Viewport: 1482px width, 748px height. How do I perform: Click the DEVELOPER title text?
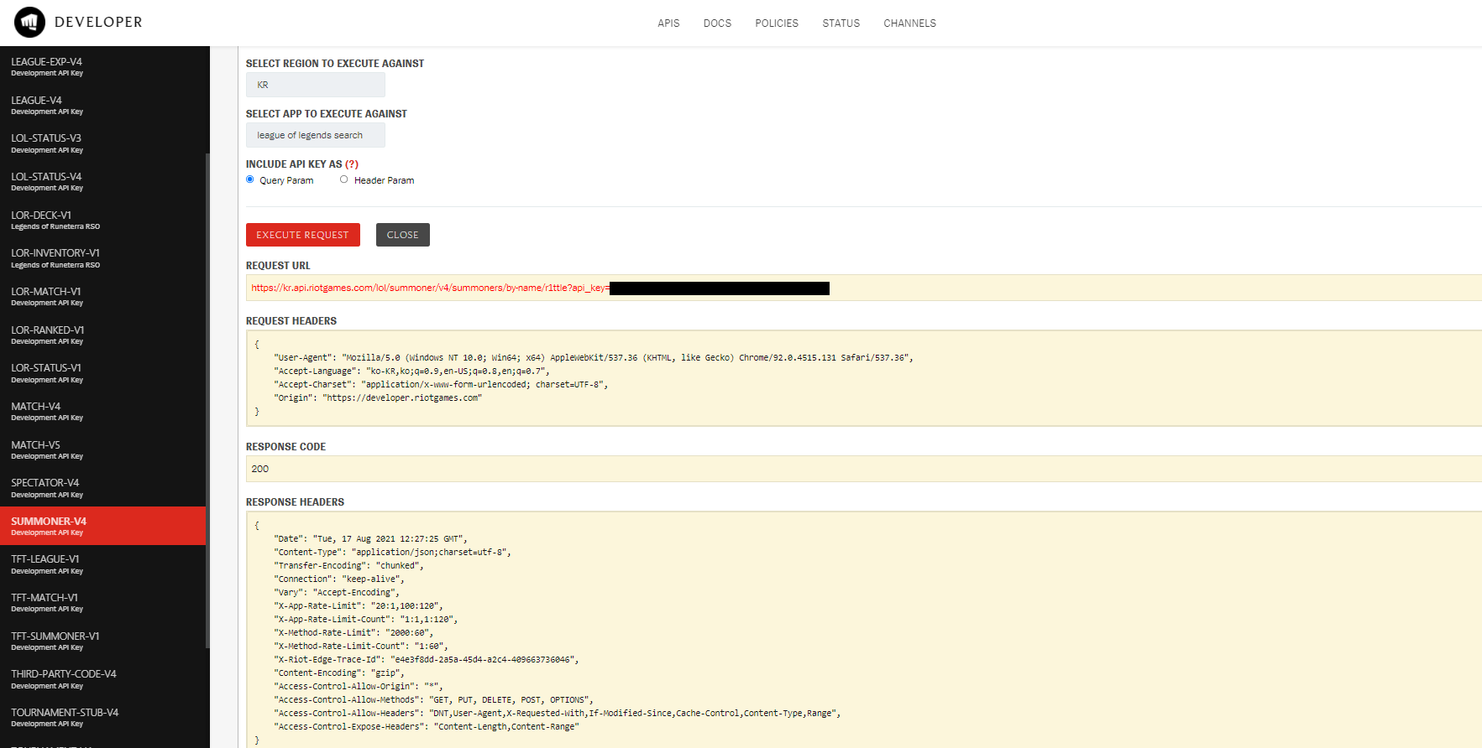pyautogui.click(x=98, y=23)
